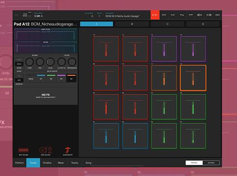Open the Tweak tab
Screen dimensions: 237x176
pyautogui.click(x=33, y=163)
